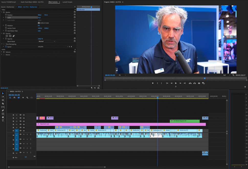Expand the Scale property
This screenshot has height=169, width=248.
(x=3, y=17)
